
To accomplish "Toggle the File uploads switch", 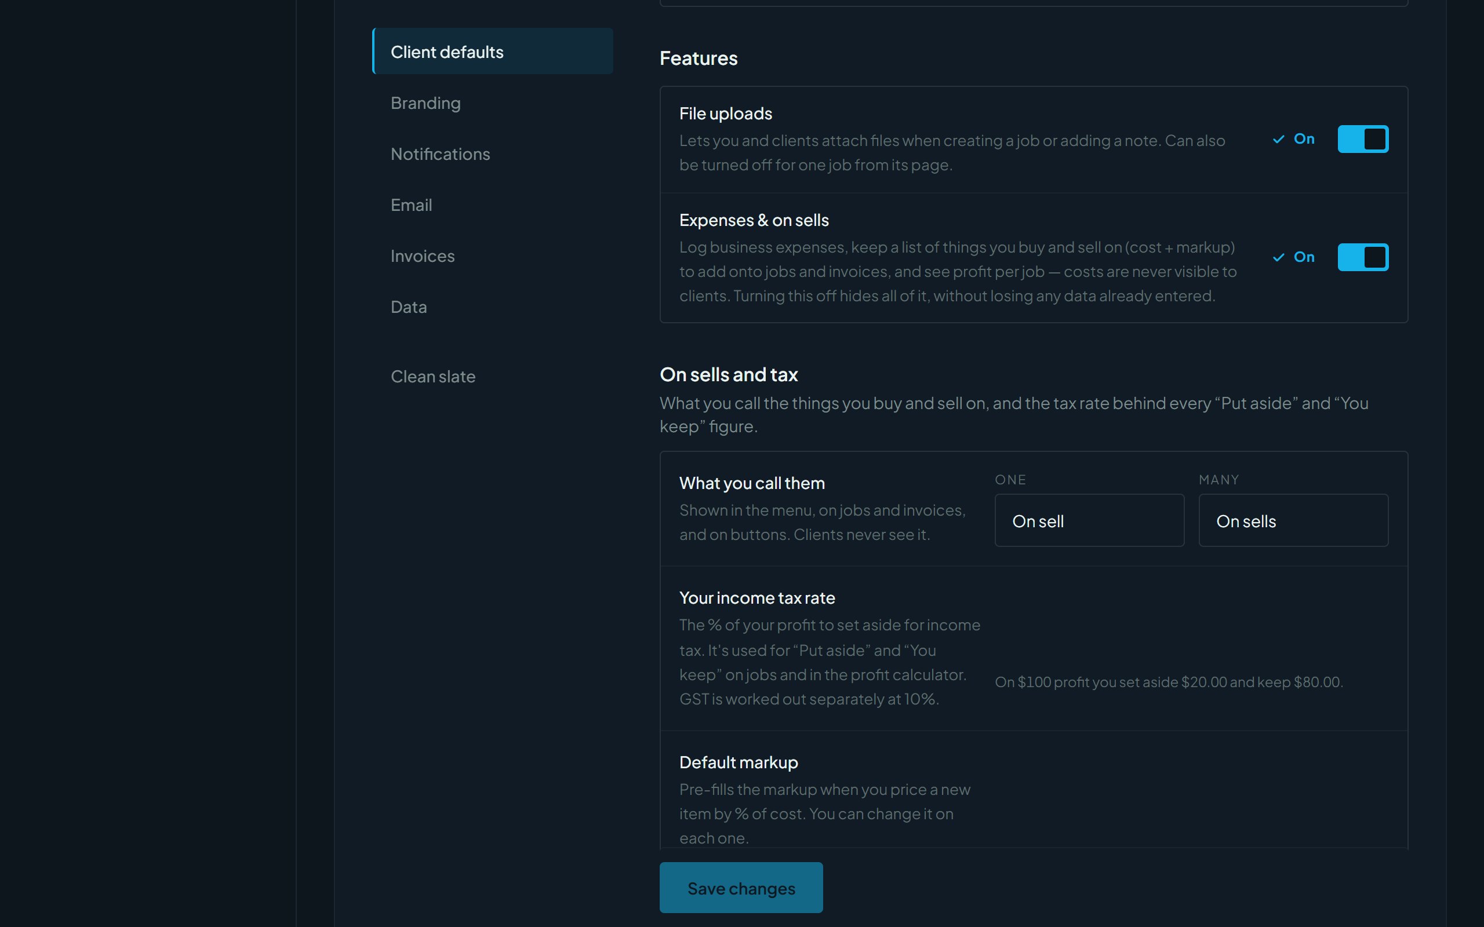I will [x=1363, y=139].
